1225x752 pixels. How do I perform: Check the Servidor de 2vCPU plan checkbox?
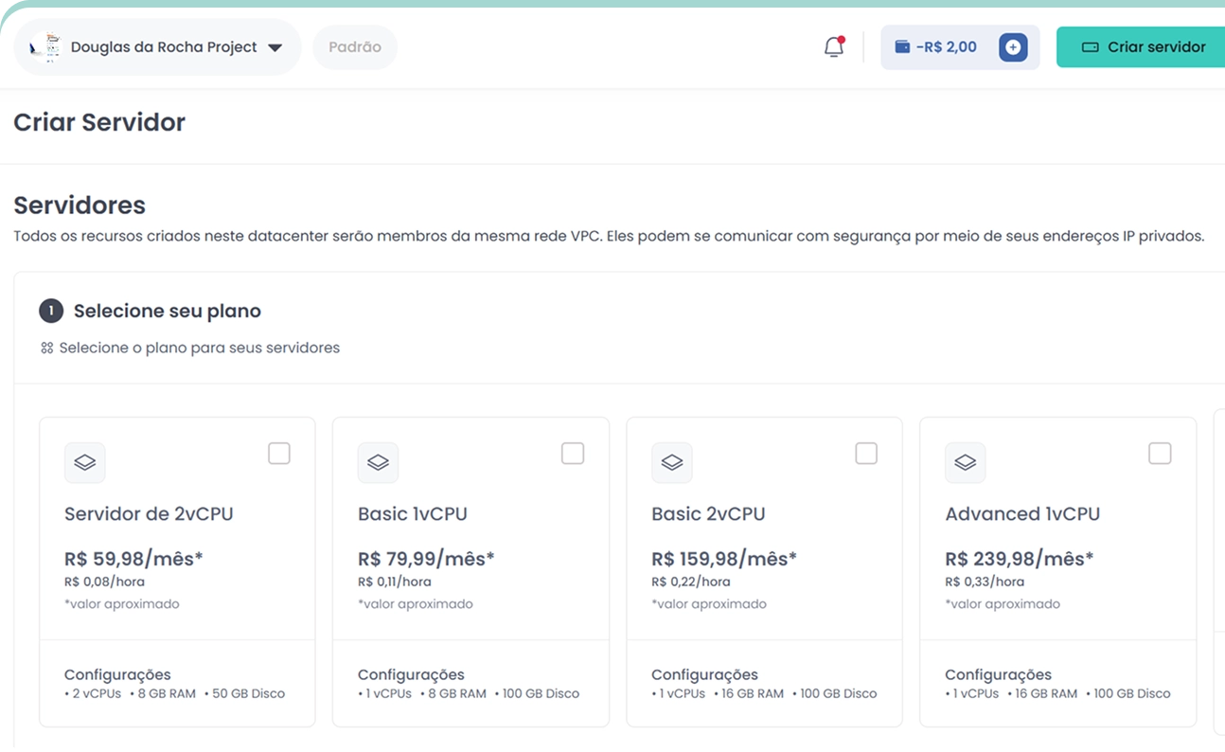(279, 454)
